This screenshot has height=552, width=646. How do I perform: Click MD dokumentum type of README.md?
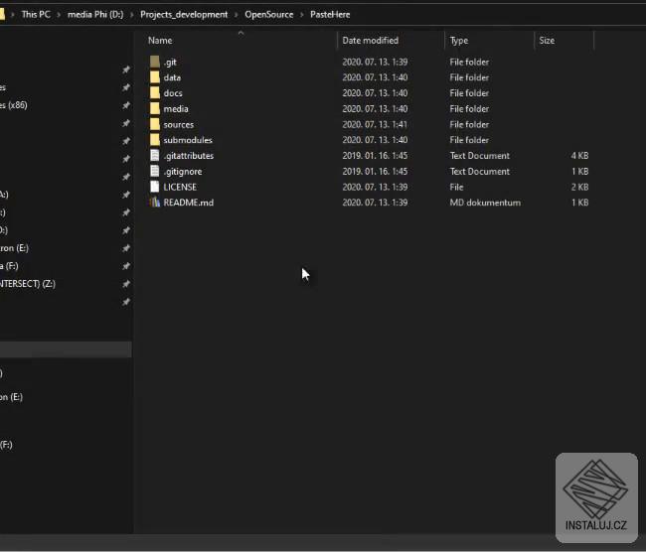[485, 203]
